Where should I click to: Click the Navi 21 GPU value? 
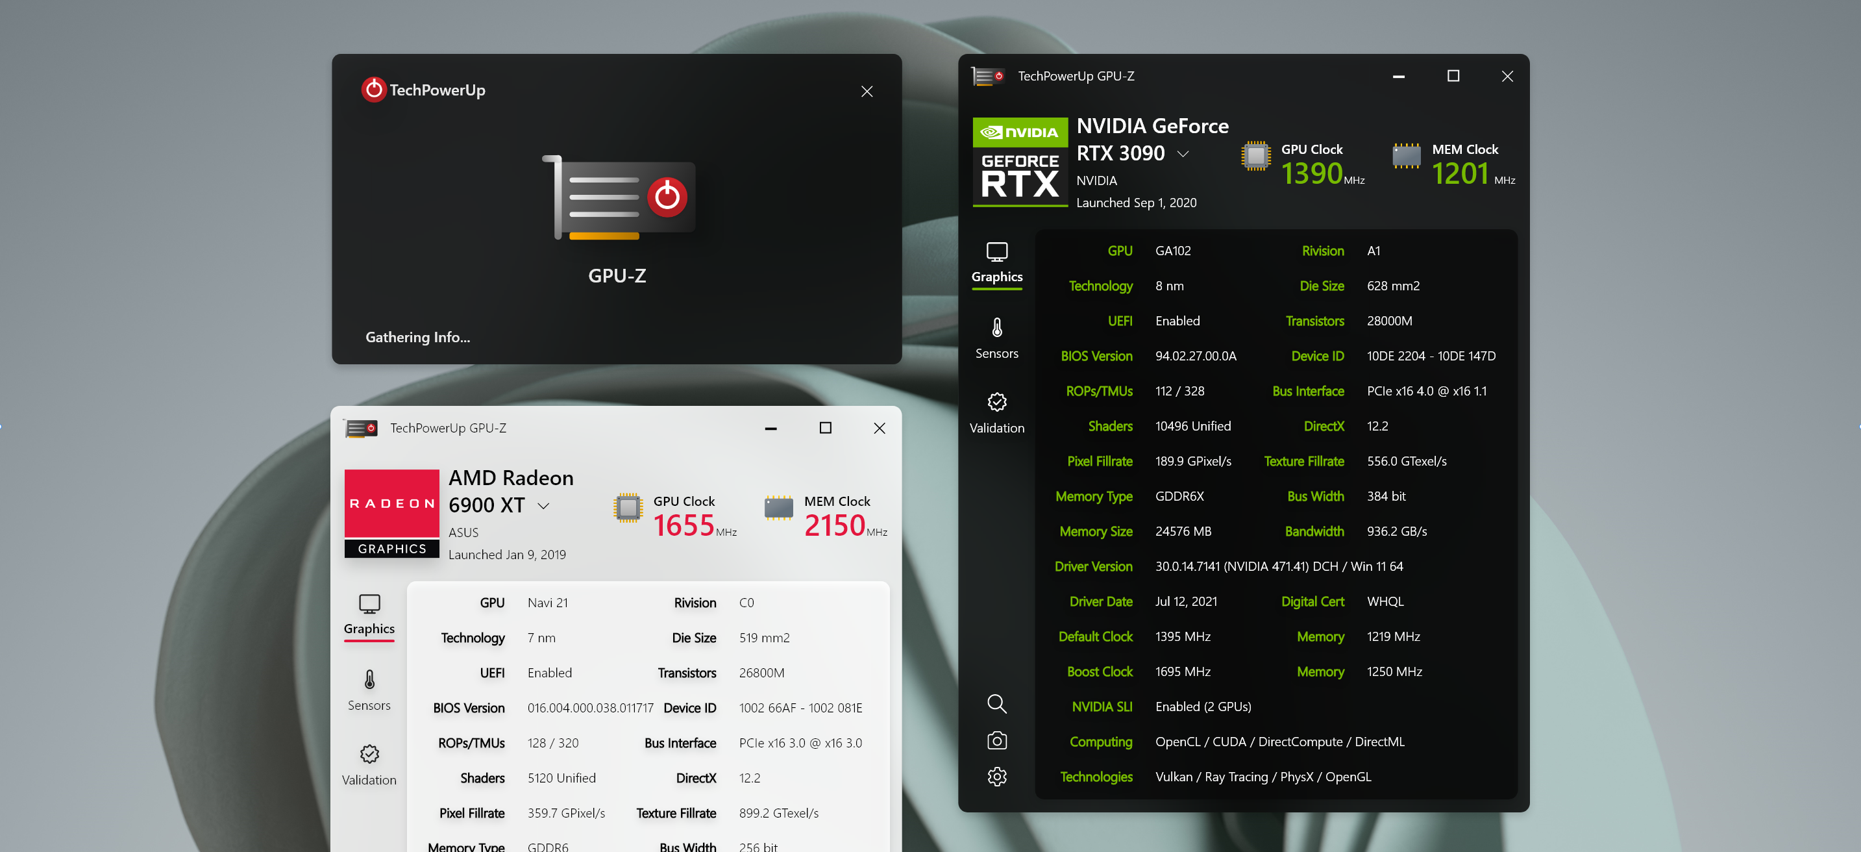point(547,603)
